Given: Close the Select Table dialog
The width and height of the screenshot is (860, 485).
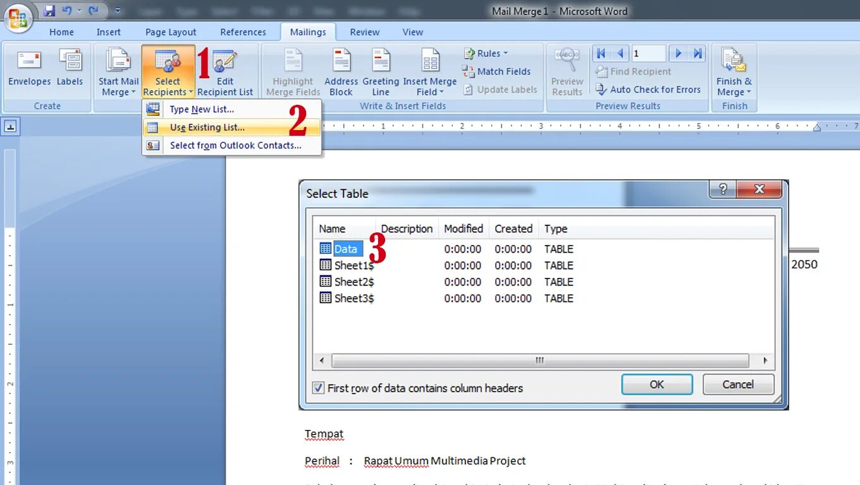Looking at the screenshot, I should 759,189.
